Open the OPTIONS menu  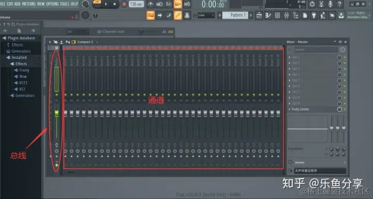tap(52, 4)
